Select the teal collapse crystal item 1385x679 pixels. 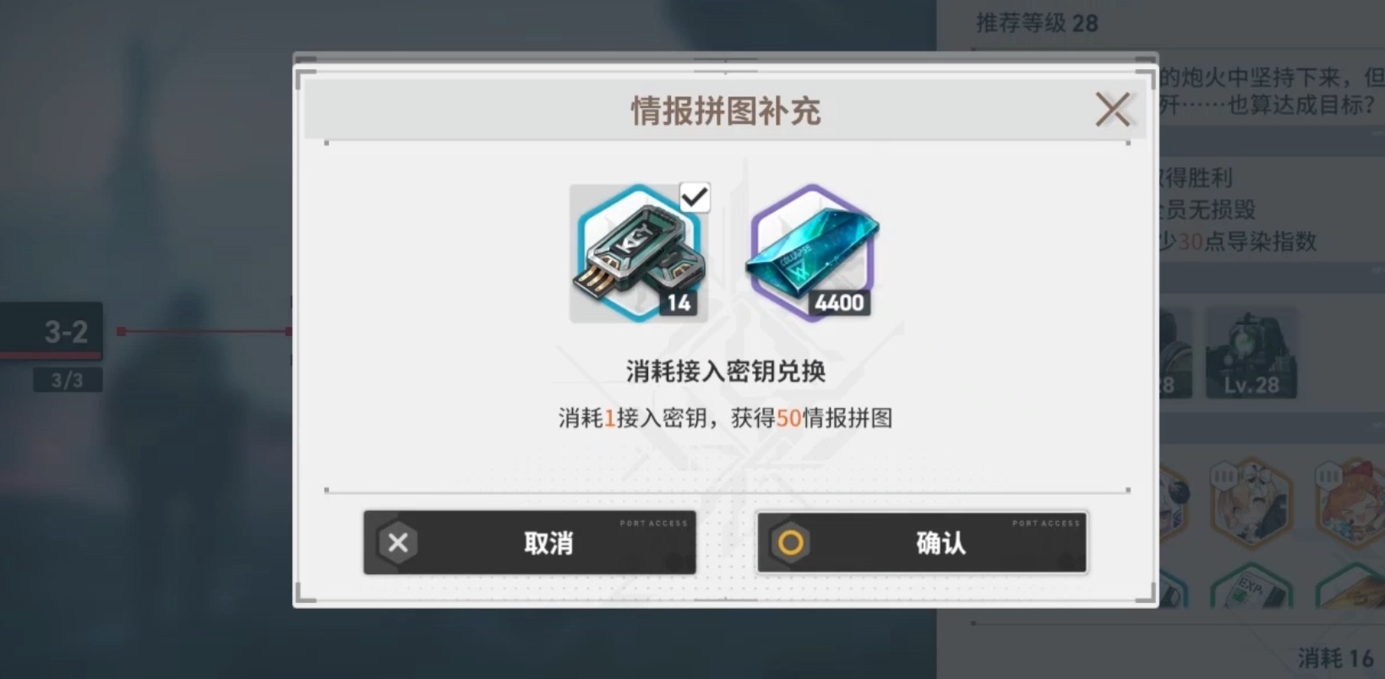click(x=811, y=253)
